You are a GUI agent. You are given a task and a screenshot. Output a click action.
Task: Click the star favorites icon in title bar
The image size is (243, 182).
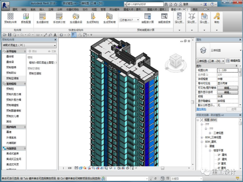(x=176, y=4)
